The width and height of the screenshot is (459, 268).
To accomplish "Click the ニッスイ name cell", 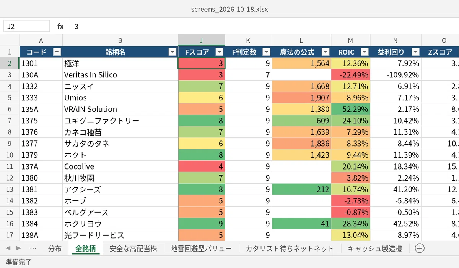I will [120, 86].
